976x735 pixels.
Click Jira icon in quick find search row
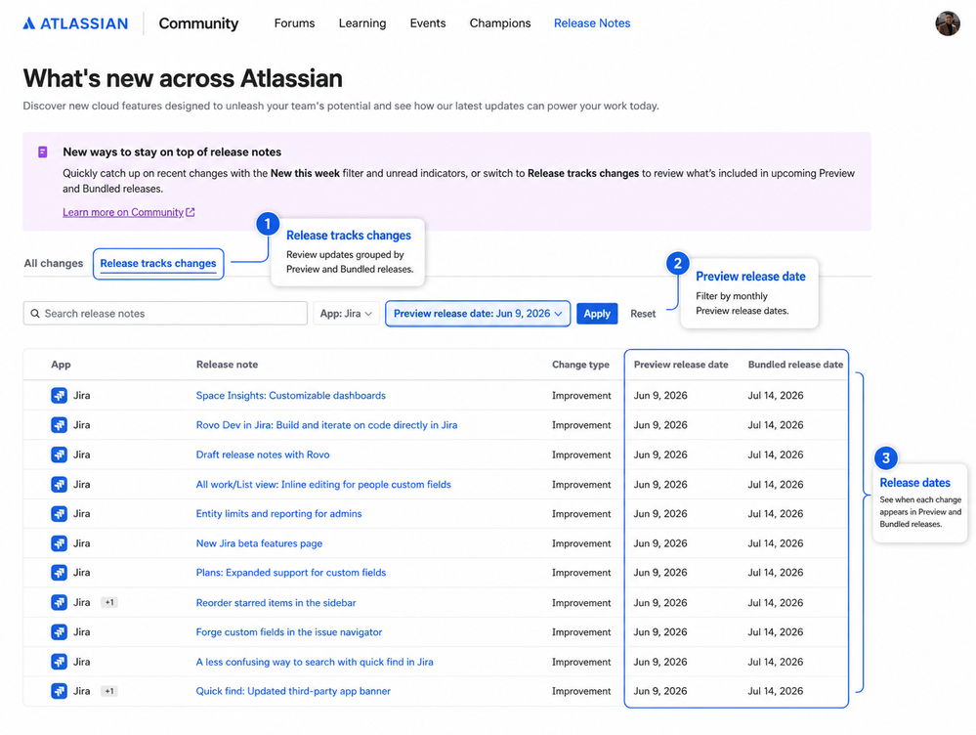(x=60, y=662)
